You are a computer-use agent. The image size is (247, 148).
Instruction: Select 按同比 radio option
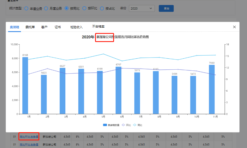coord(67,8)
